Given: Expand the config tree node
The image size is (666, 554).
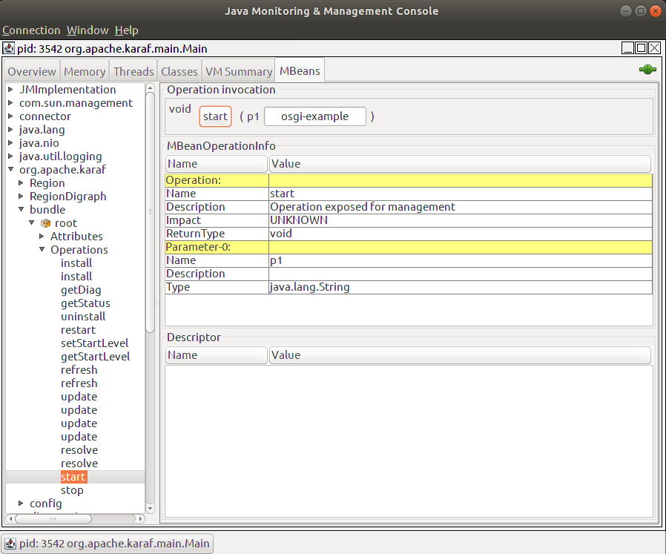Looking at the screenshot, I should [x=21, y=503].
